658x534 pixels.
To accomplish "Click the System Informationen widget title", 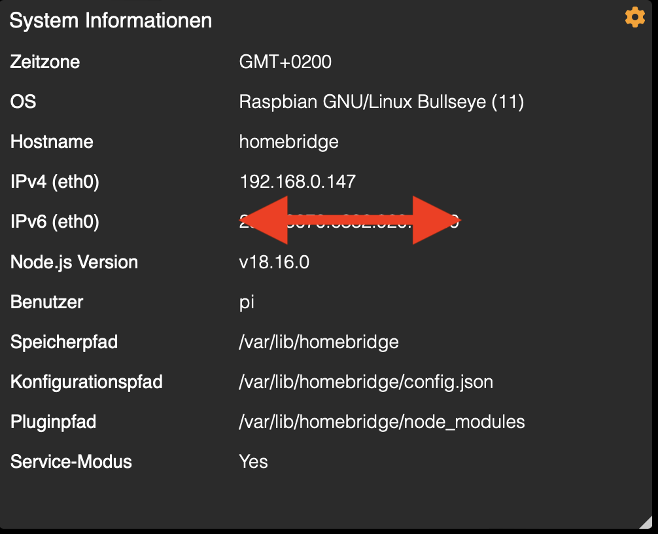I will 111,20.
